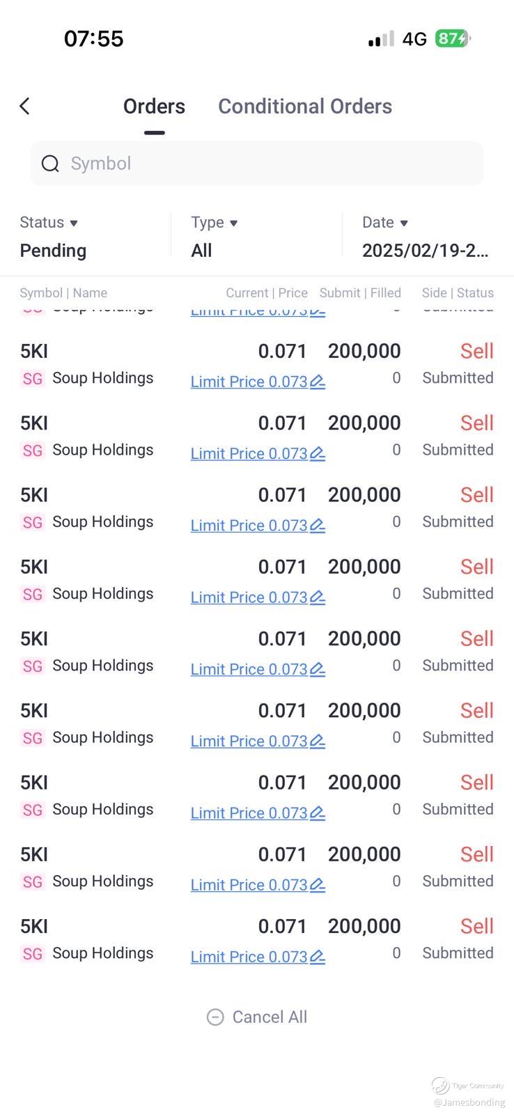Tap the search magnifier icon
This screenshot has width=514, height=1114.
[x=50, y=164]
